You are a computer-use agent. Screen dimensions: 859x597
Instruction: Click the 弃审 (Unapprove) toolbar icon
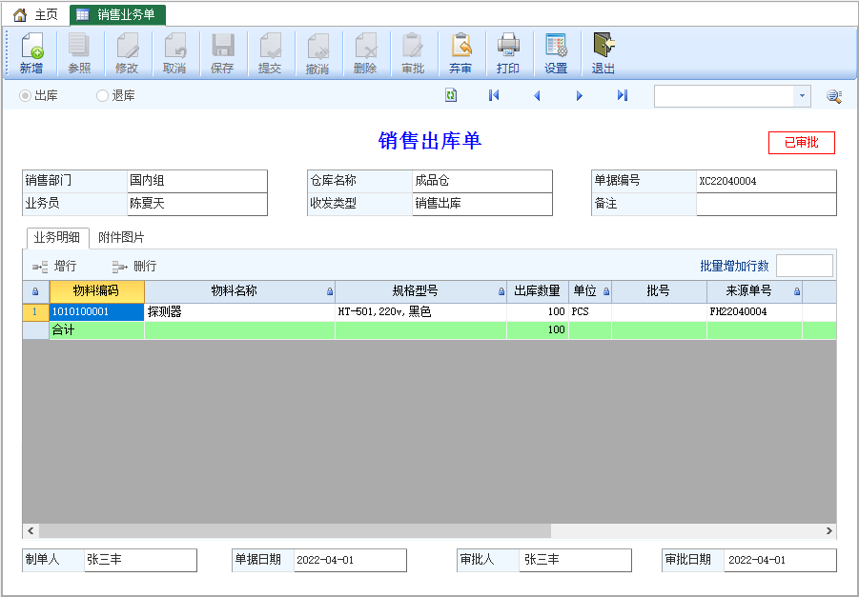pyautogui.click(x=460, y=46)
